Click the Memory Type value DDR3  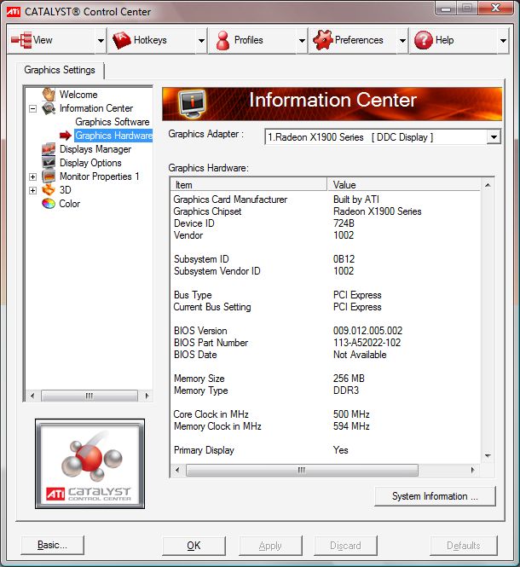tap(346, 391)
